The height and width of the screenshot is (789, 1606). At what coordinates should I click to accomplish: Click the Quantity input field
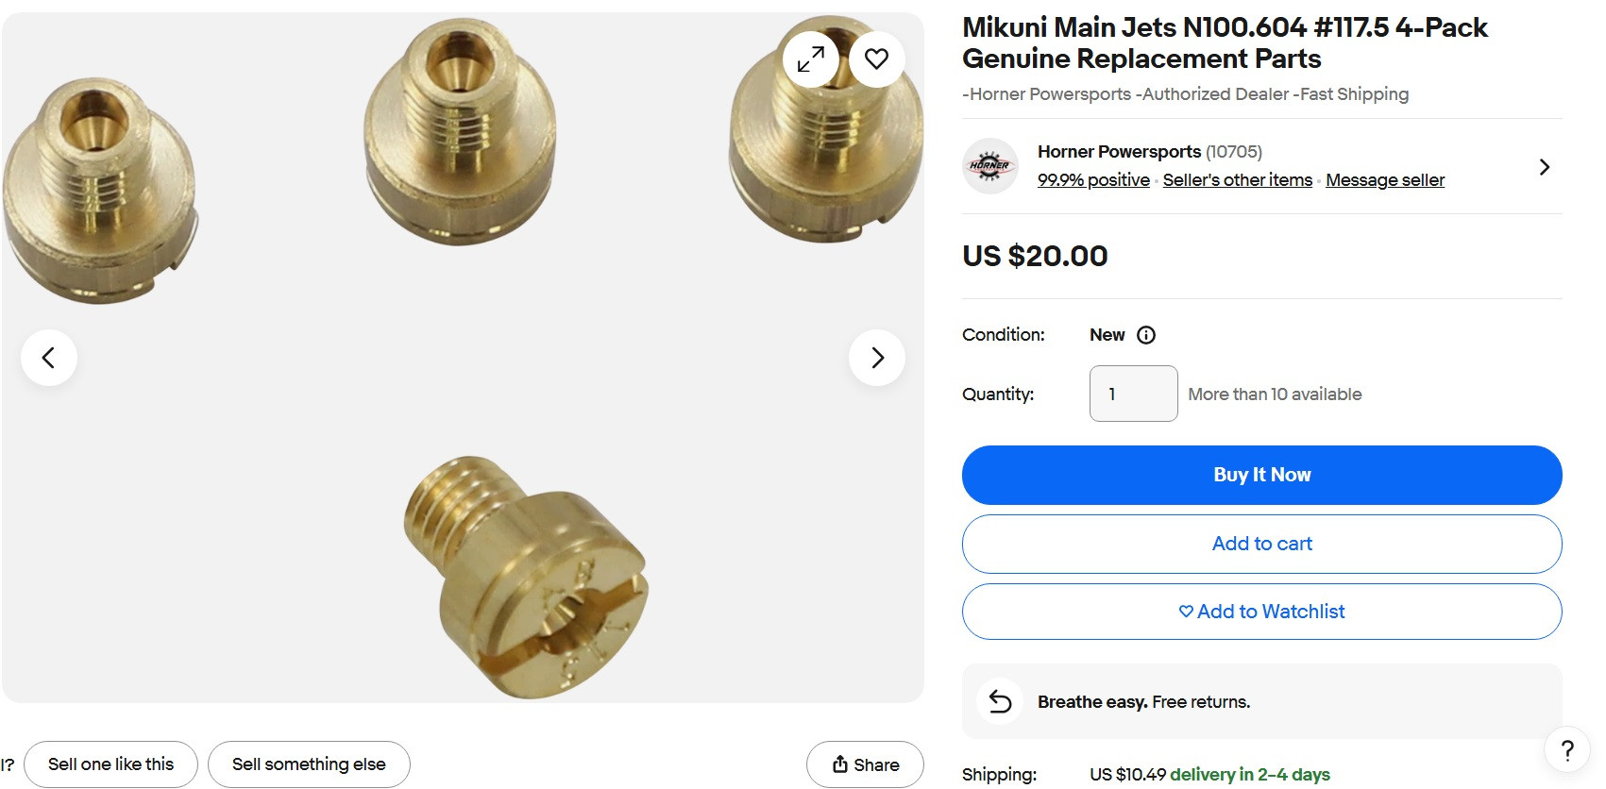(1133, 394)
